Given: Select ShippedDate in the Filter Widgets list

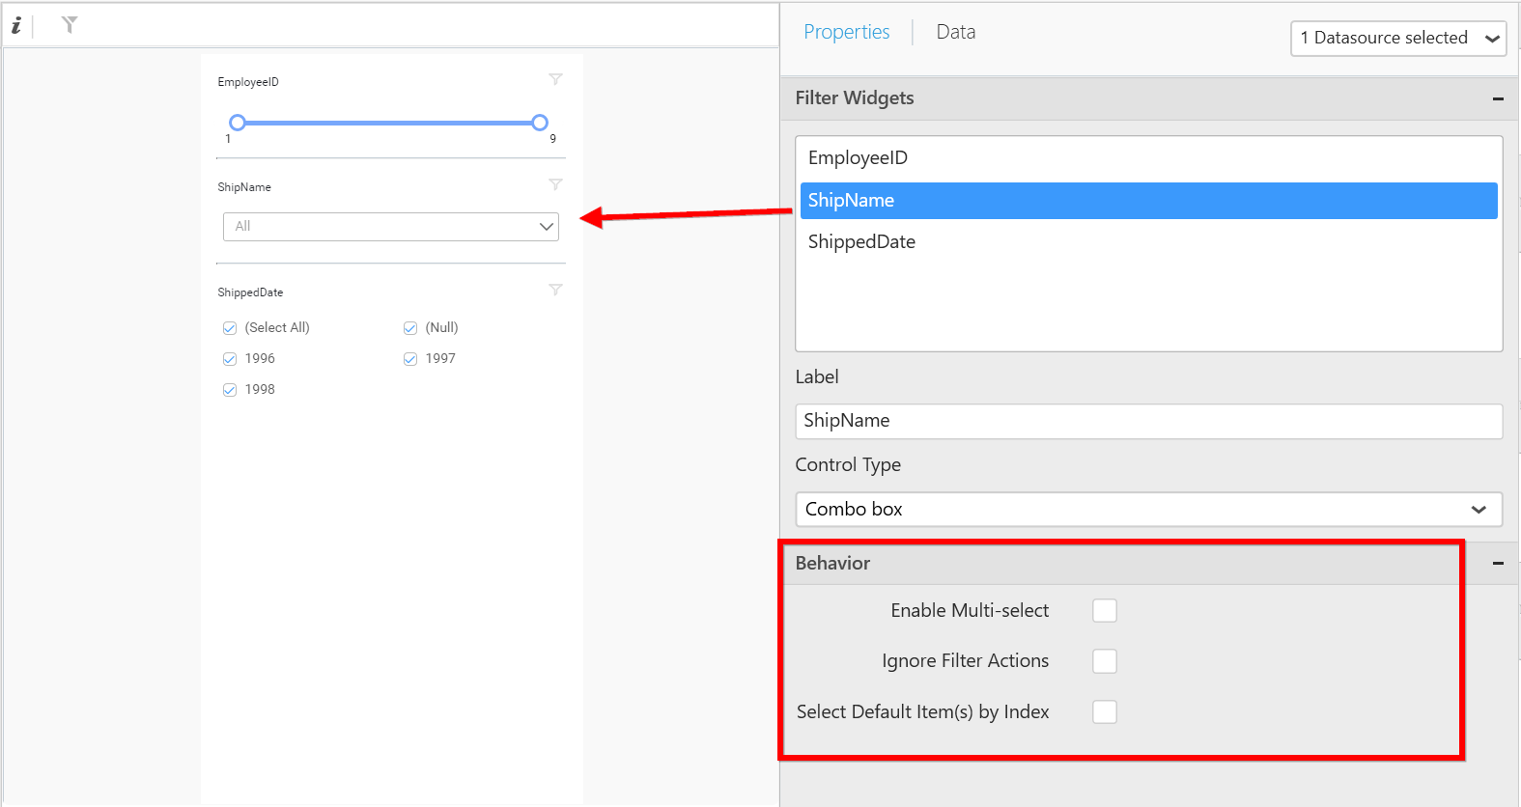Looking at the screenshot, I should [861, 242].
